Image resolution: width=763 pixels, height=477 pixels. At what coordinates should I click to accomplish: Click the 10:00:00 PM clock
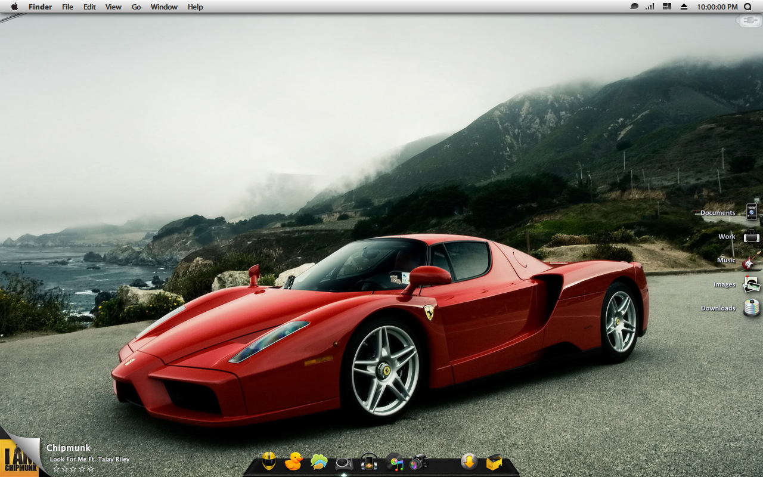[717, 7]
